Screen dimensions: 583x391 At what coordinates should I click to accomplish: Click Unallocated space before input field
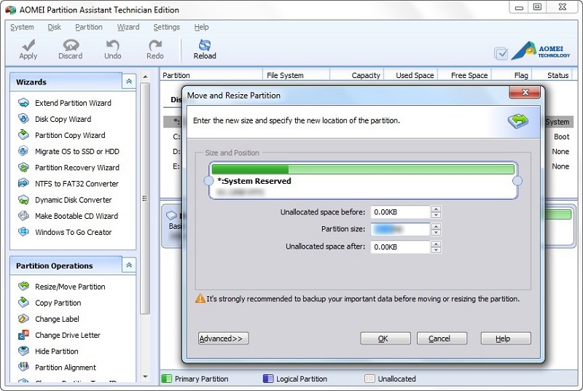click(400, 212)
